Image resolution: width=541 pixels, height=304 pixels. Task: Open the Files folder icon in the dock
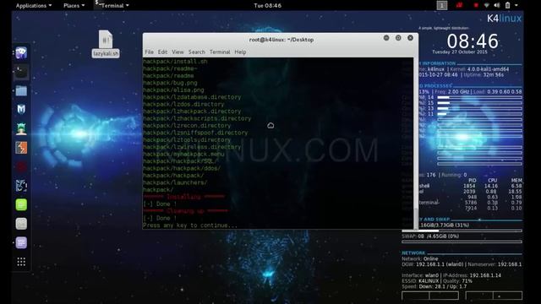21,90
